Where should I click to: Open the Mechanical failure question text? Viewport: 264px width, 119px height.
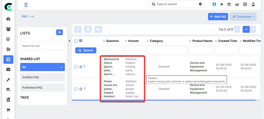point(111,67)
